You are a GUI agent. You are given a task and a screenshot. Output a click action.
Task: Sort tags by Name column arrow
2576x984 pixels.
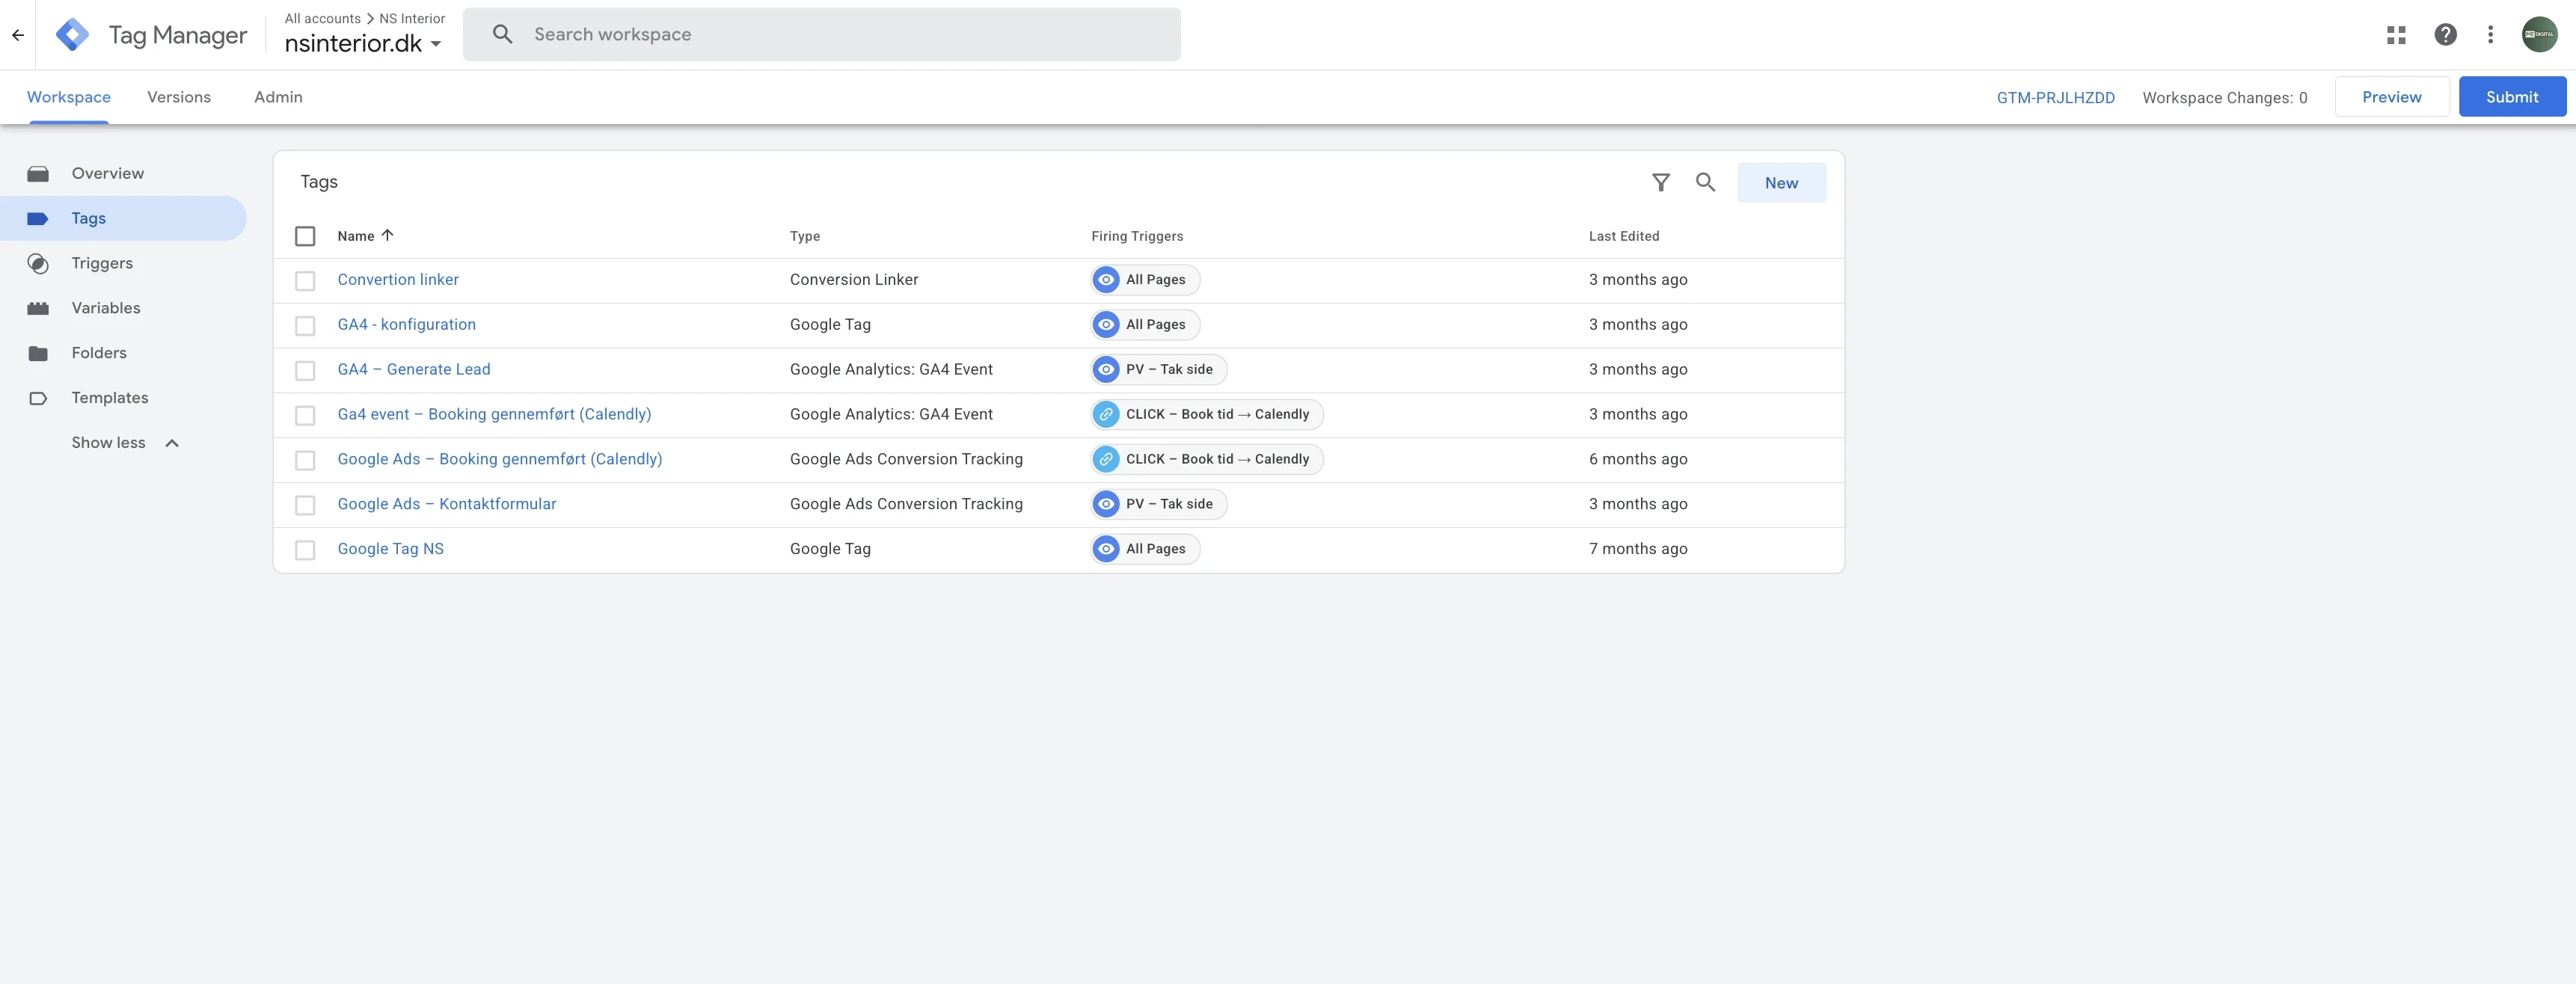click(x=387, y=235)
